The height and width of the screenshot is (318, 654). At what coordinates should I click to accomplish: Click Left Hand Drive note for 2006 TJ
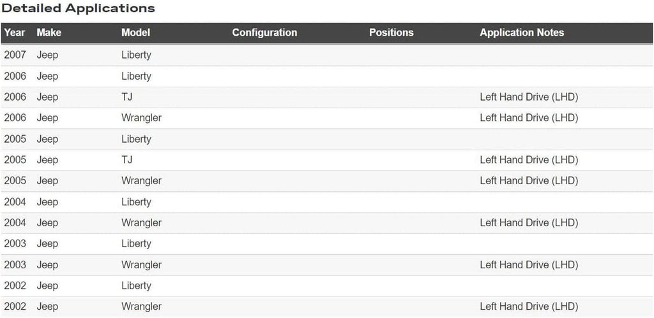click(529, 97)
